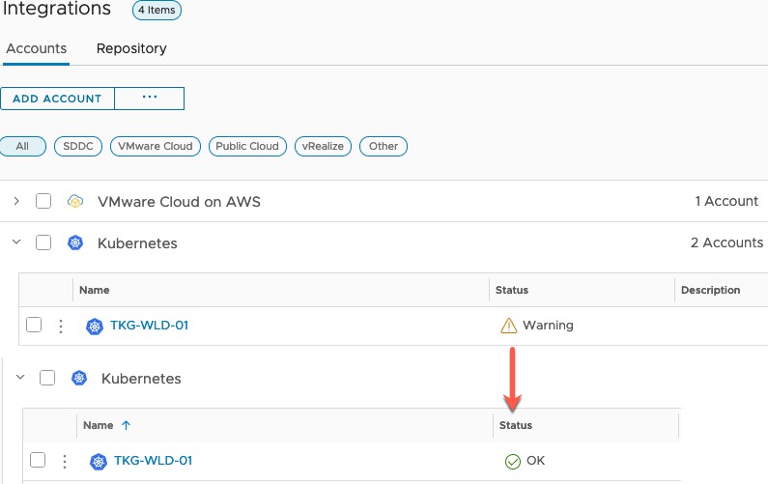Screen dimensions: 768x484
Task: Open TKG-WLD-01 link with OK status
Action: pos(154,460)
